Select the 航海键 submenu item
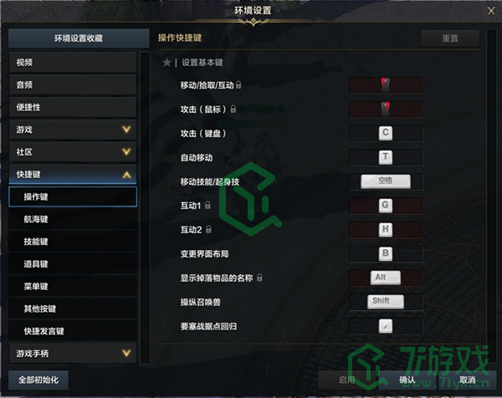The width and height of the screenshot is (502, 398). (x=73, y=219)
